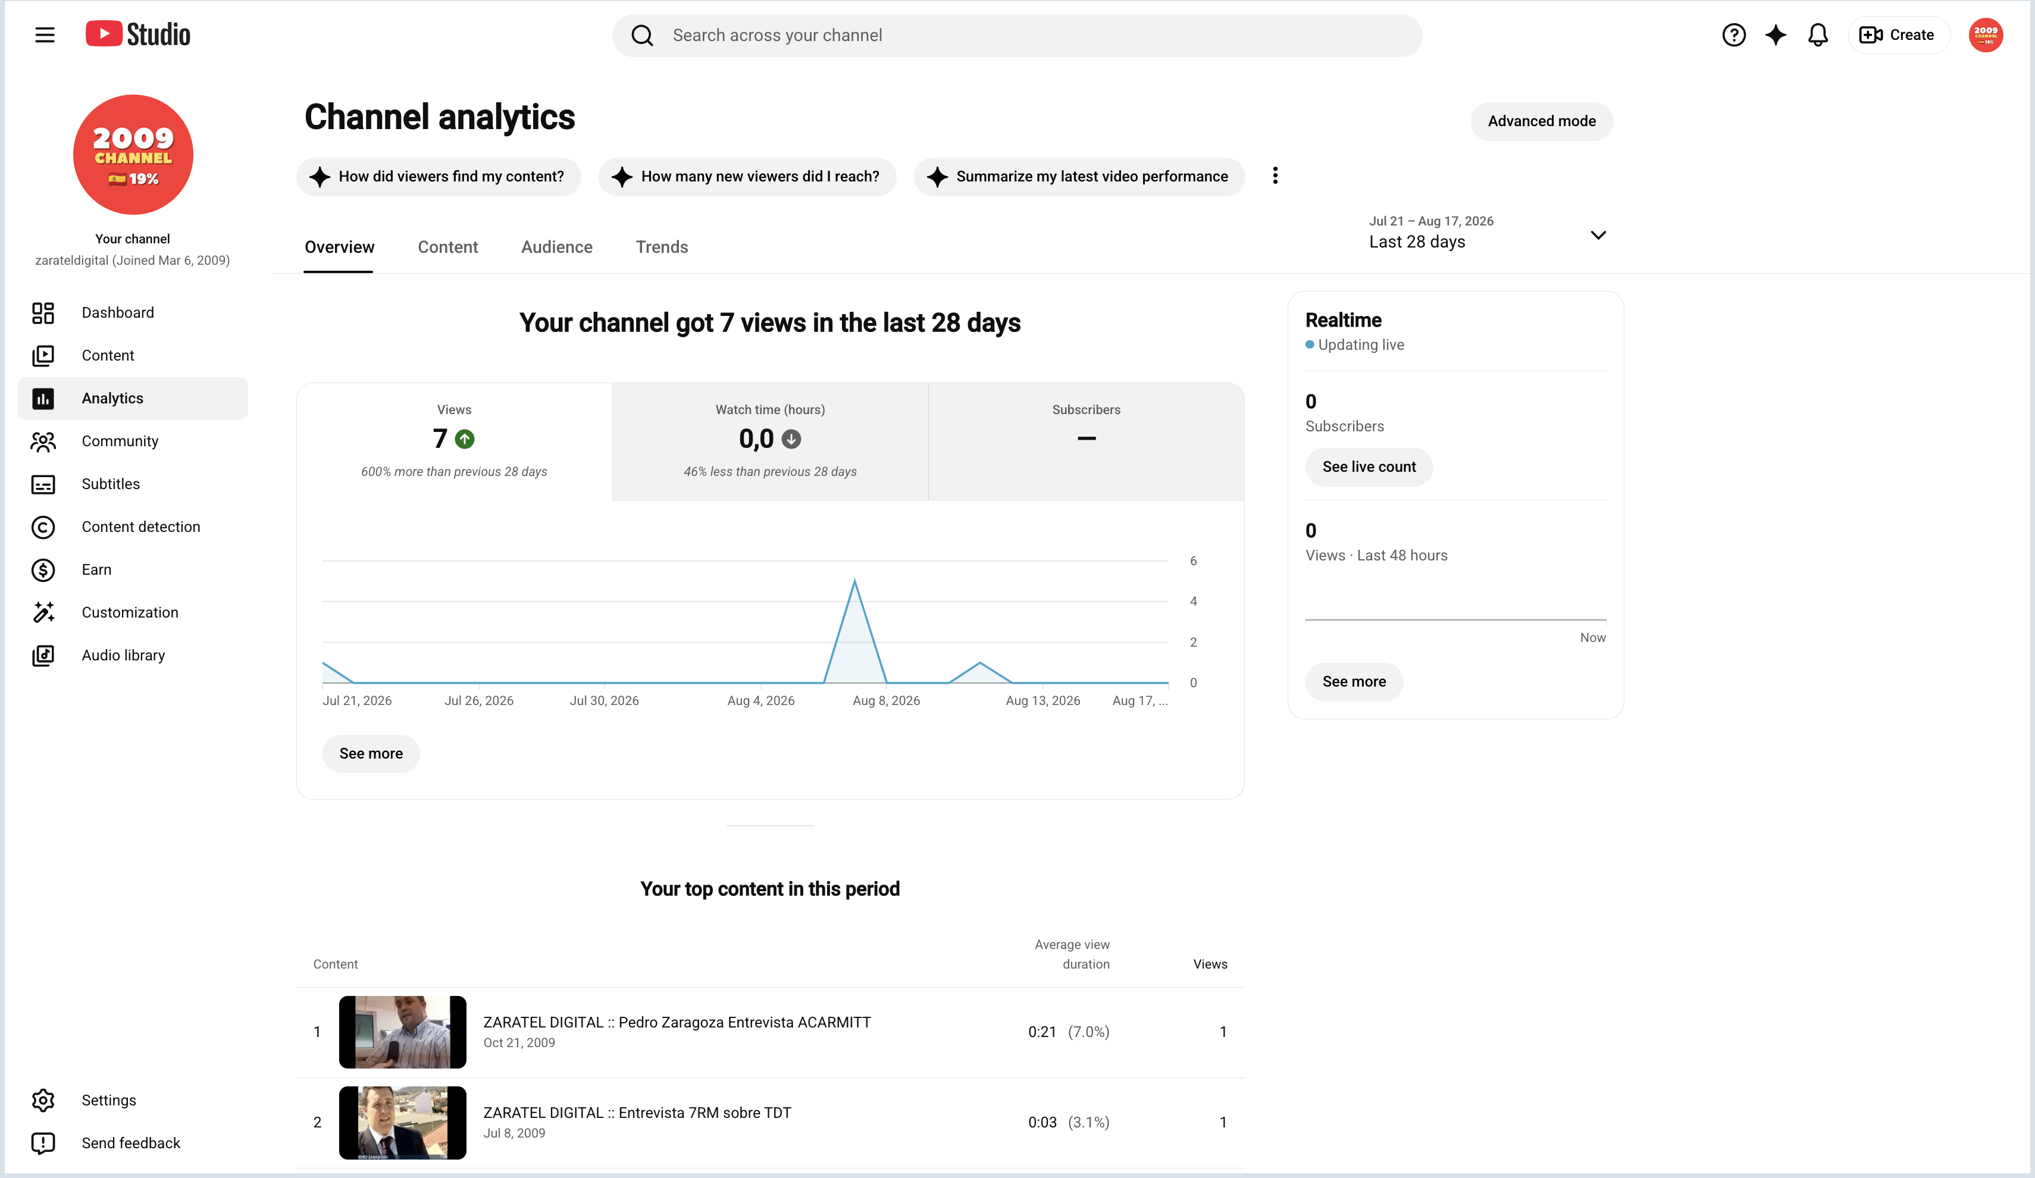Click the Search across your channel field
The width and height of the screenshot is (2035, 1178).
tap(1017, 36)
